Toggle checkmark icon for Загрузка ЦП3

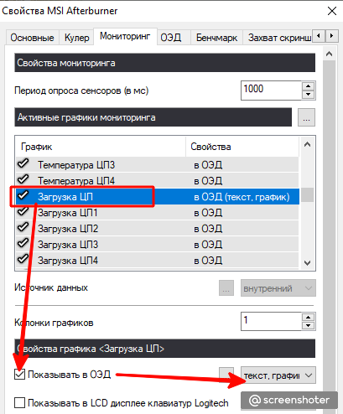pos(23,243)
